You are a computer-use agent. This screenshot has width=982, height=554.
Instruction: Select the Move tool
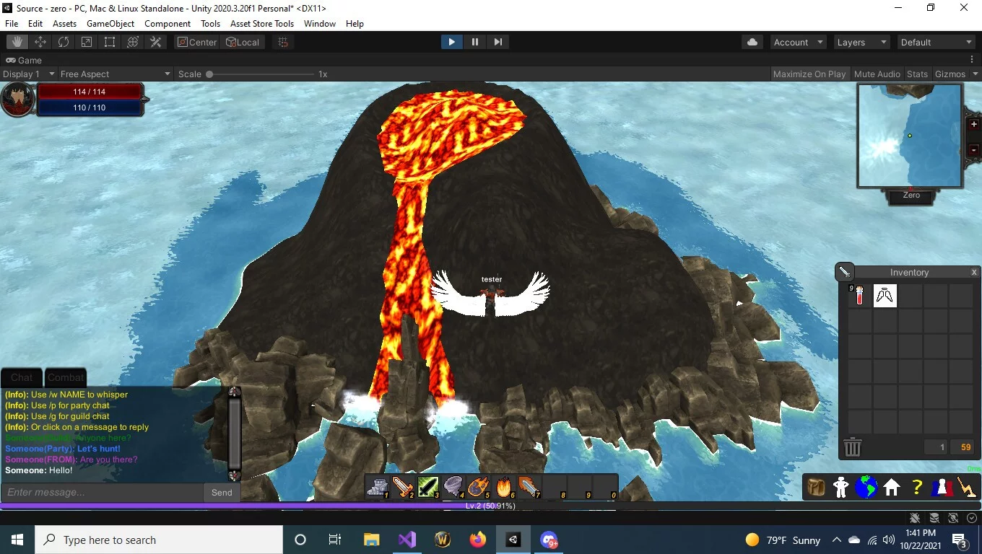(x=40, y=42)
